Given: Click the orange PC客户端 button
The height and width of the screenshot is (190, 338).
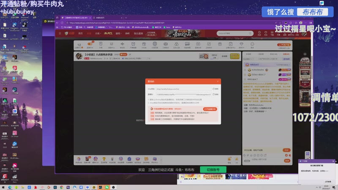Looking at the screenshot, I should (284, 45).
